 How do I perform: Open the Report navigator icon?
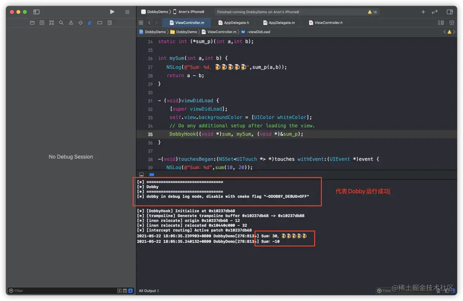pos(110,23)
